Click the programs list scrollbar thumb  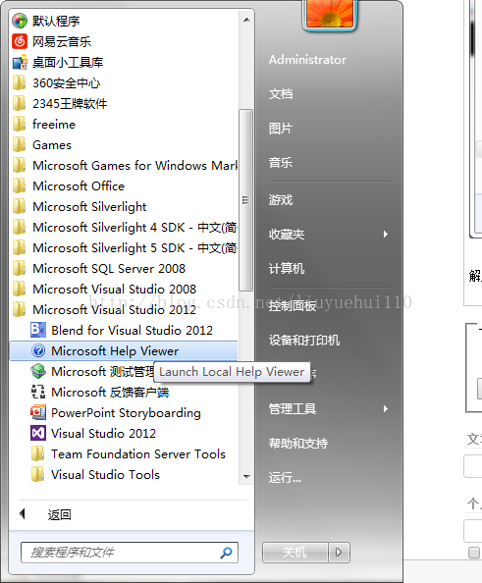point(245,200)
